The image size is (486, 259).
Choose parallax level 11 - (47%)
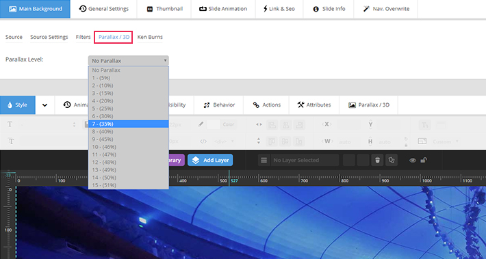point(128,154)
